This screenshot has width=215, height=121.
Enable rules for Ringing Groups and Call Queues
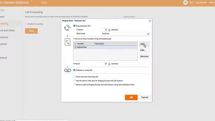click(x=74, y=81)
